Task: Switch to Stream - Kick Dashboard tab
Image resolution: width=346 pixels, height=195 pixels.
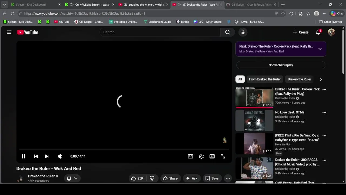Action: click(35, 5)
